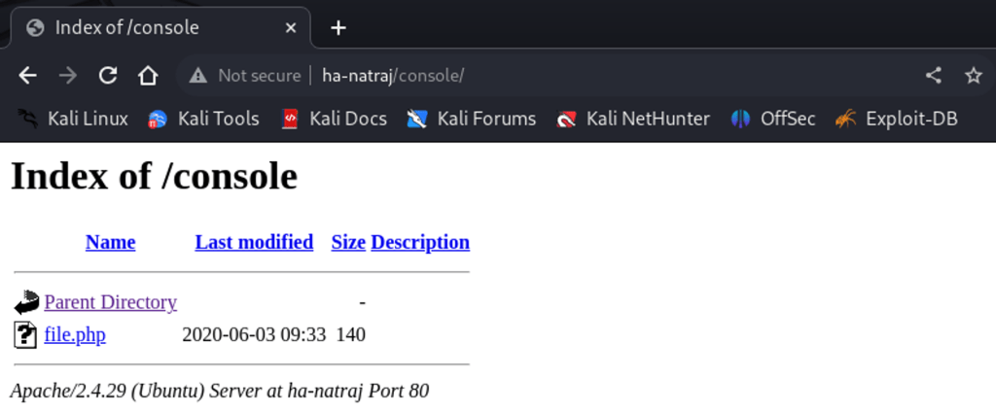Bookmark this page with the star
The image size is (996, 412).
point(973,76)
